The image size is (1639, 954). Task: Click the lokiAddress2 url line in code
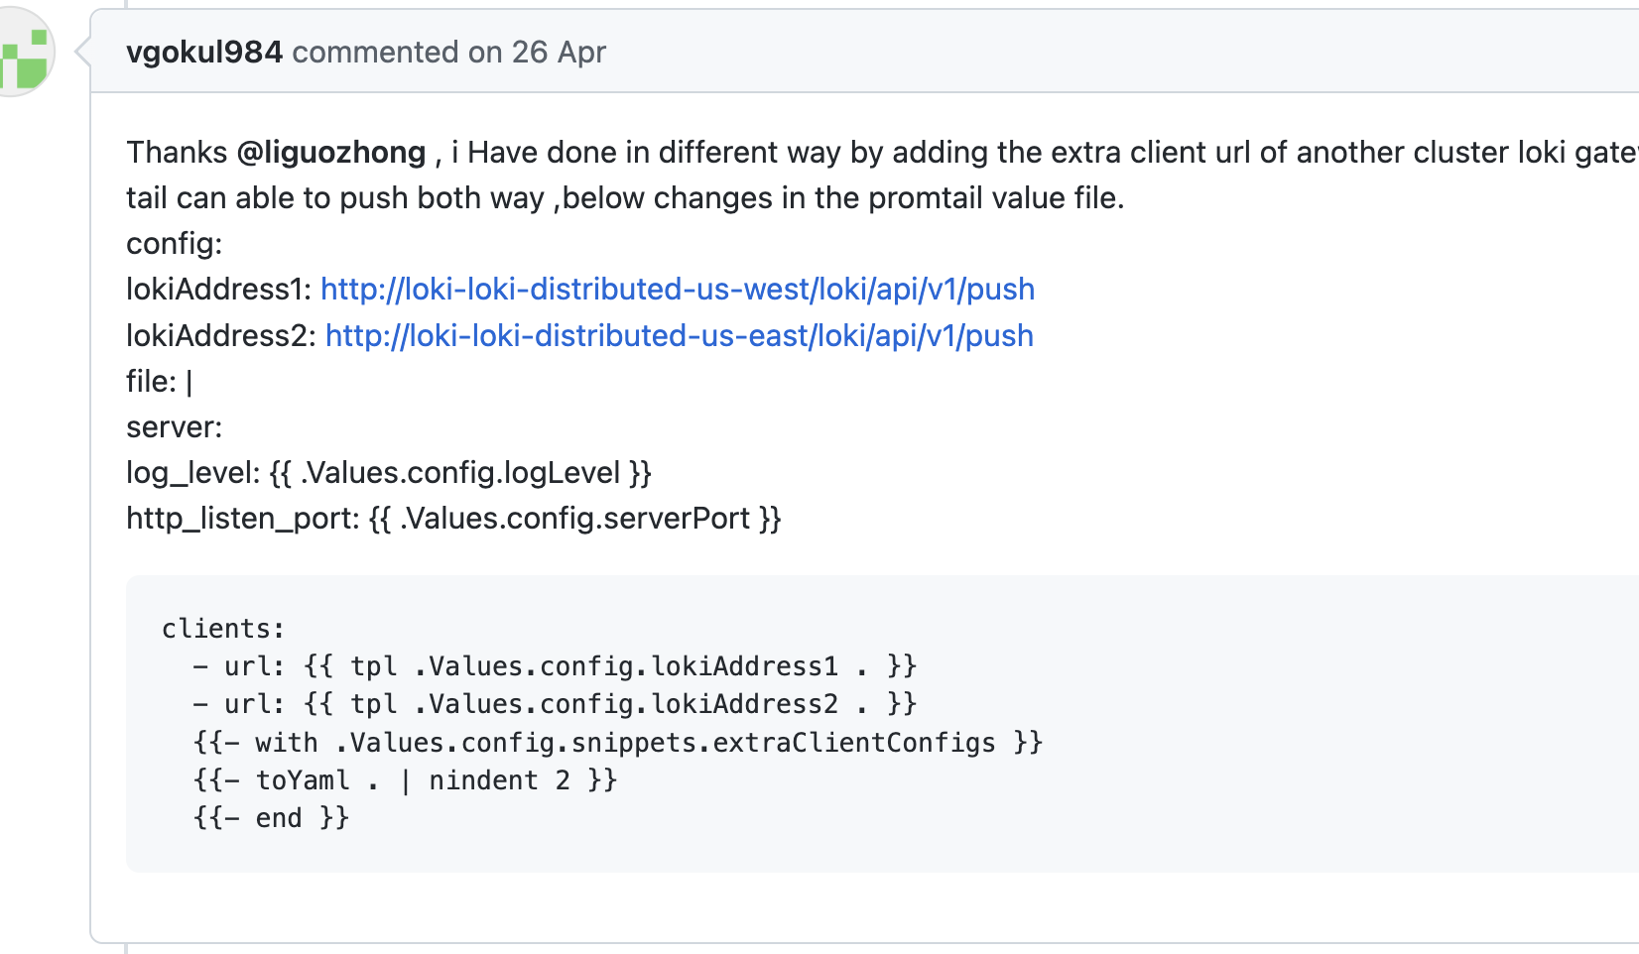pos(554,704)
